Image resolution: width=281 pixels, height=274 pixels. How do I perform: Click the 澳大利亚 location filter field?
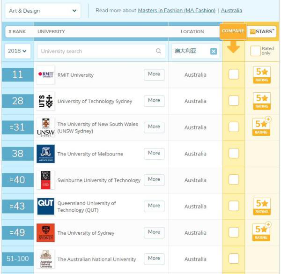pos(195,51)
